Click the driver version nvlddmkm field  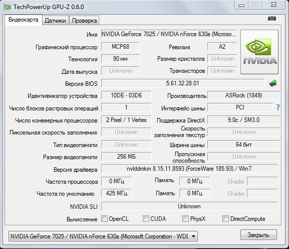(x=189, y=169)
